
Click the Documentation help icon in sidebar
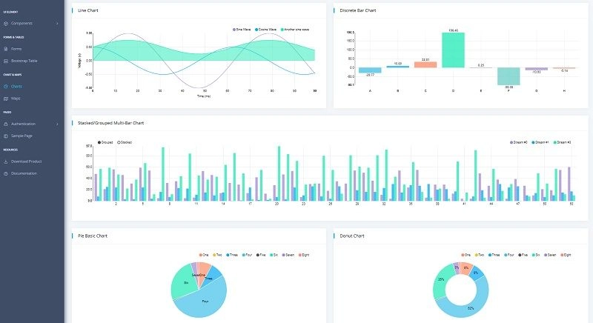click(x=6, y=174)
